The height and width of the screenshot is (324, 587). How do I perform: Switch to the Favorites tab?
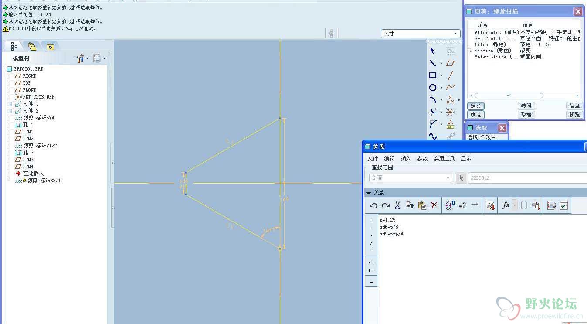[50, 46]
